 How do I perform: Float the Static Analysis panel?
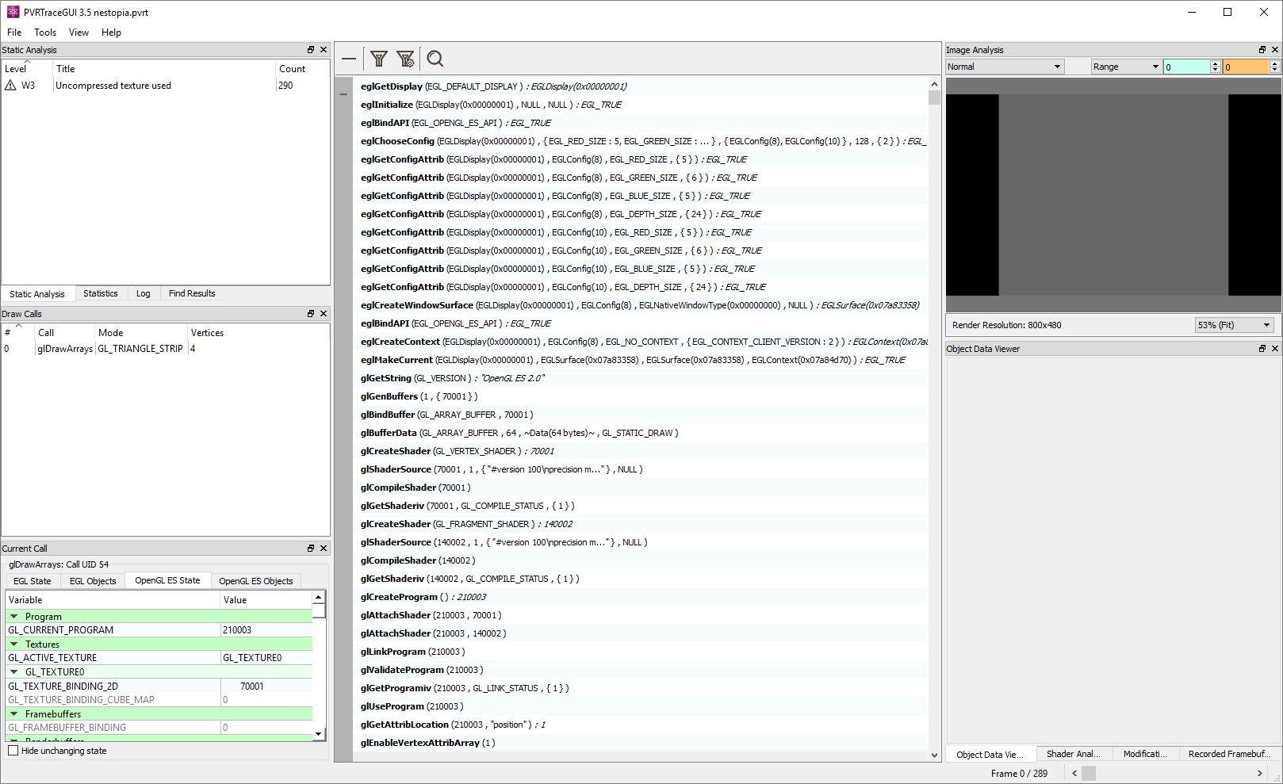tap(311, 50)
